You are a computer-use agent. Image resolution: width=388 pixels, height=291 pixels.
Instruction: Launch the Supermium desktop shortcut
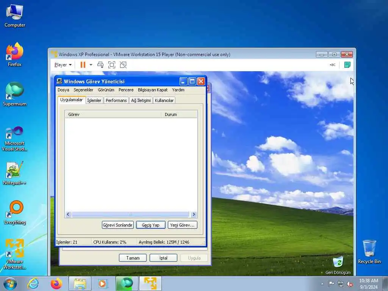pyautogui.click(x=15, y=94)
